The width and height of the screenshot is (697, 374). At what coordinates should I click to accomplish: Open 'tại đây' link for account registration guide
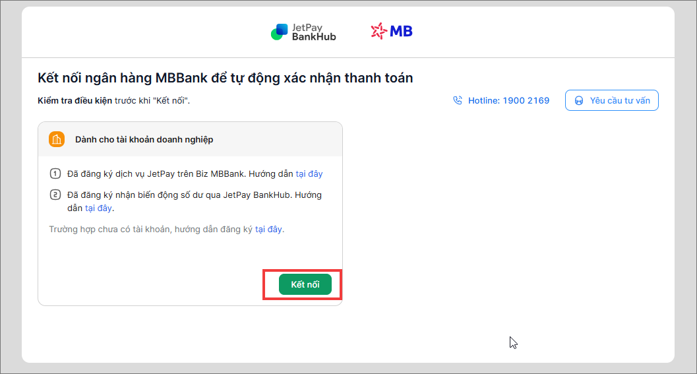point(268,230)
